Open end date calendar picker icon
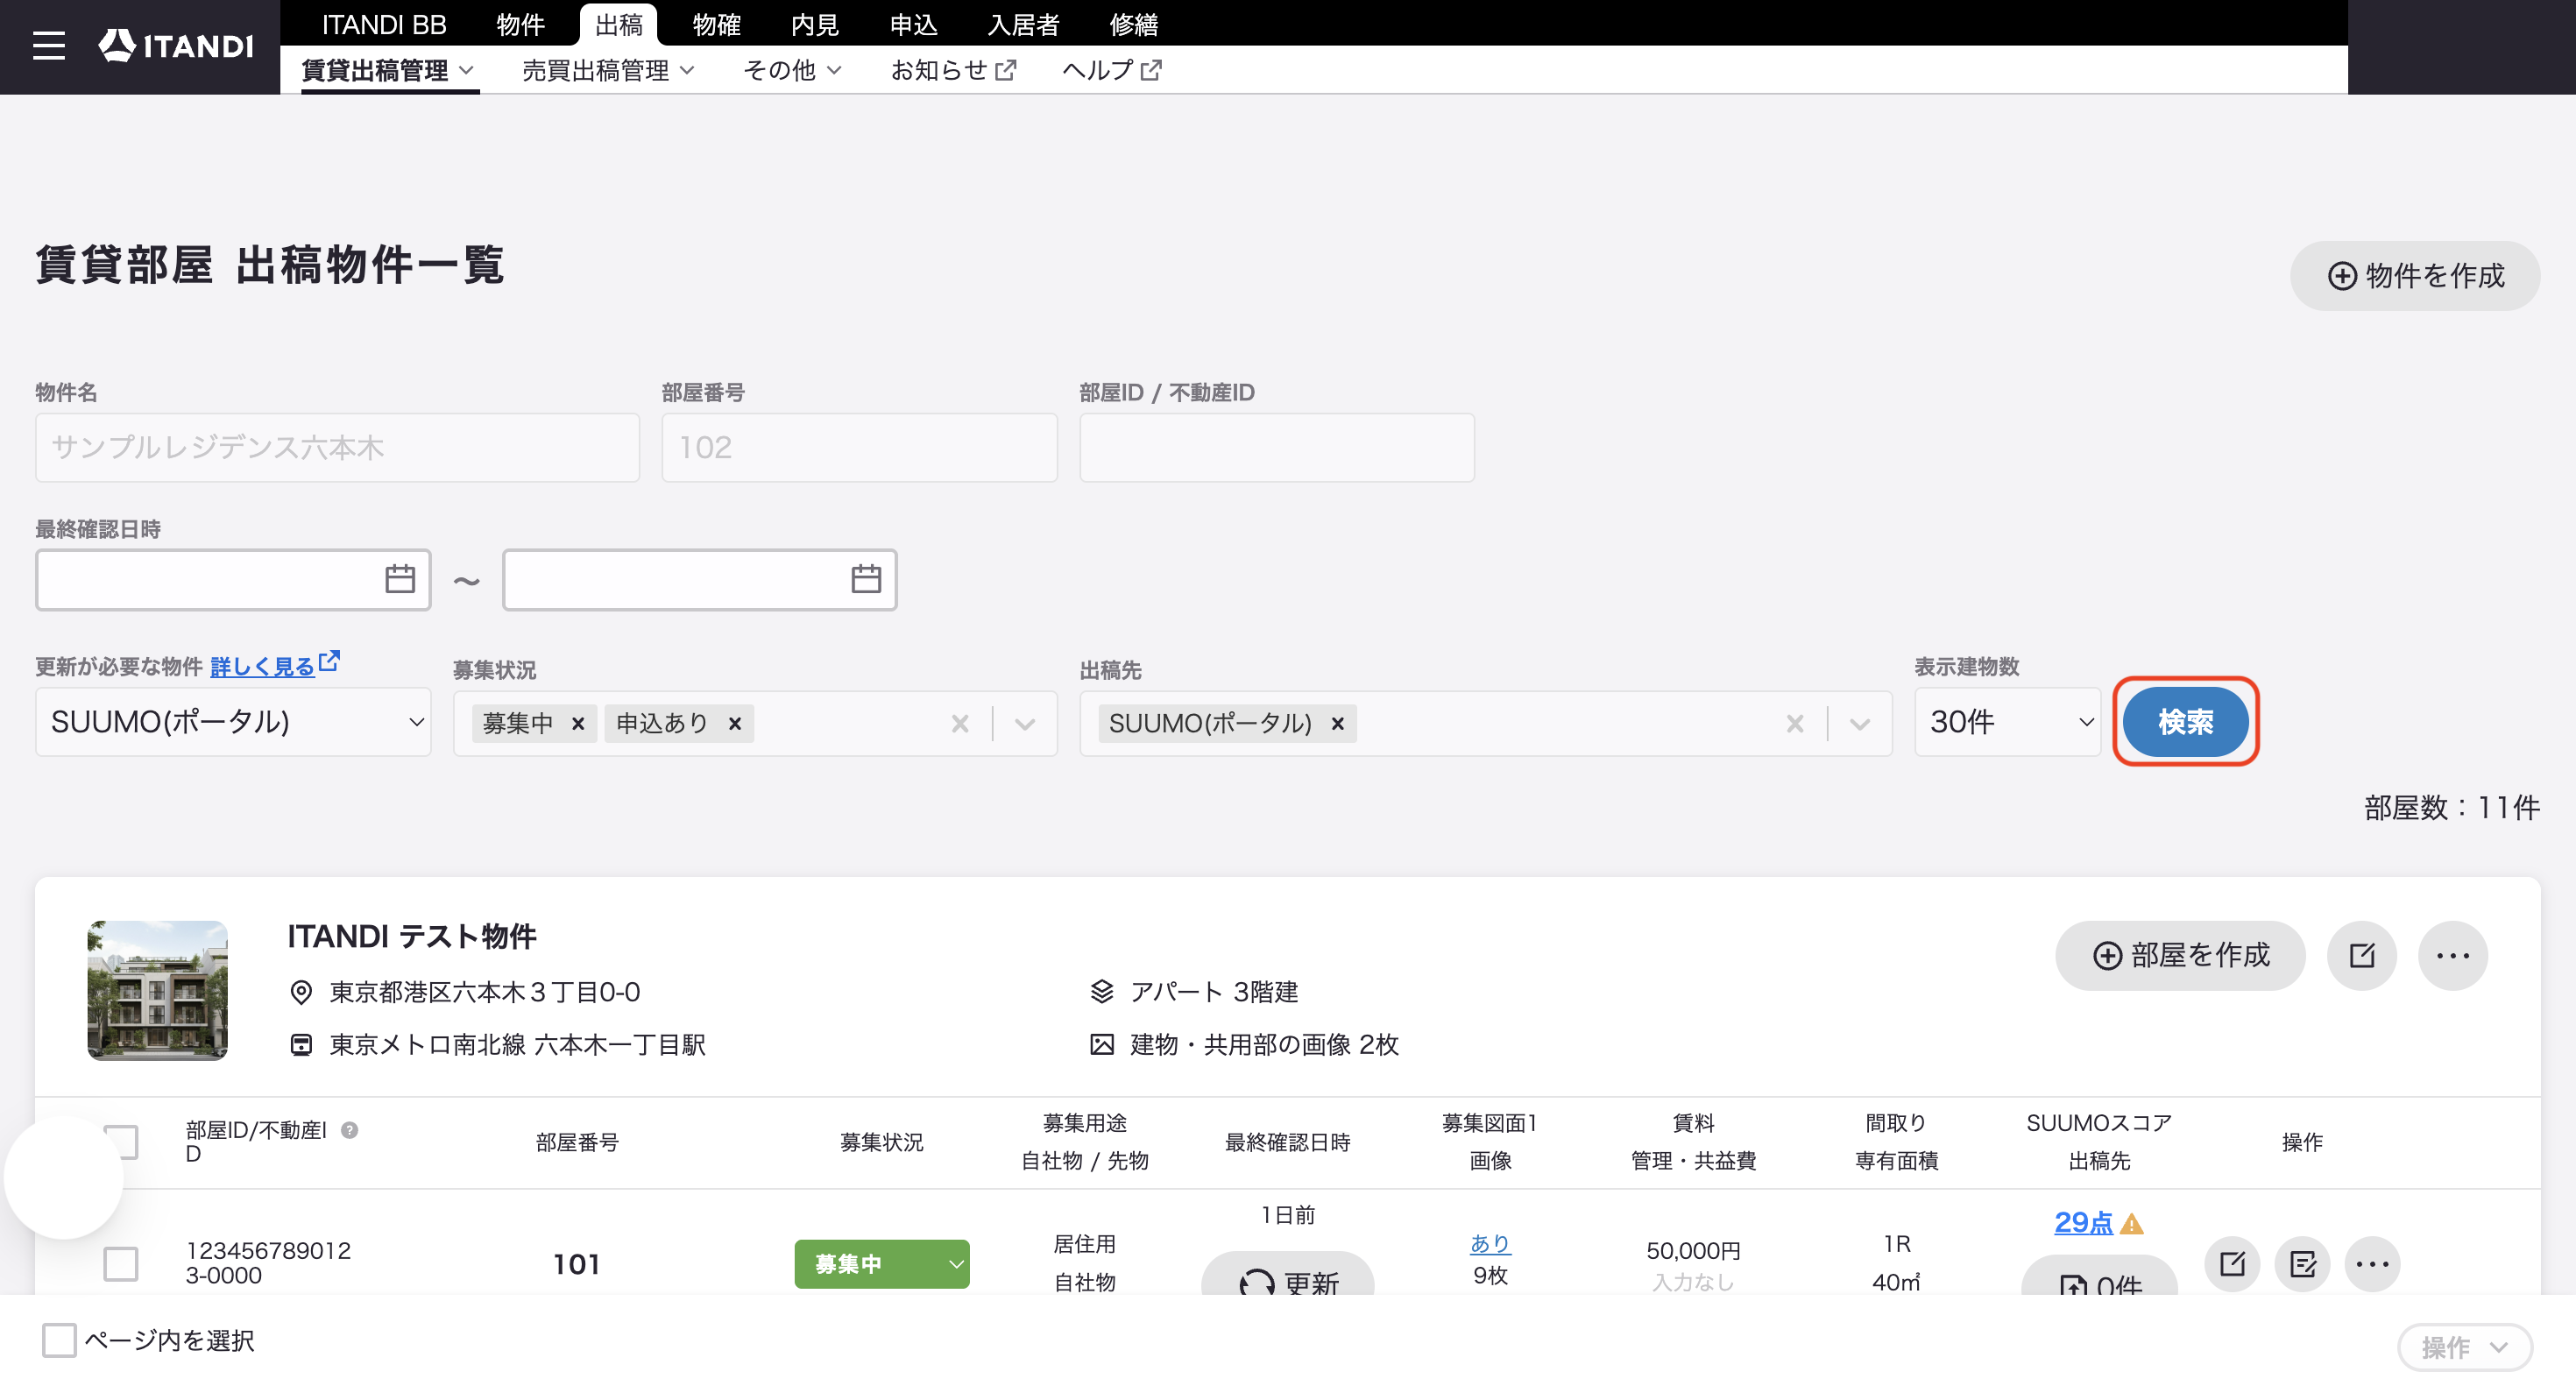2576x1400 pixels. pos(866,579)
